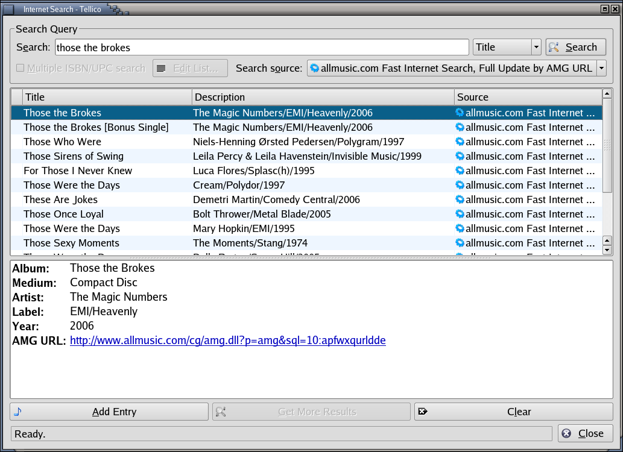Image resolution: width=623 pixels, height=452 pixels.
Task: Click the magnifier icon on the Search button
Action: click(x=554, y=47)
